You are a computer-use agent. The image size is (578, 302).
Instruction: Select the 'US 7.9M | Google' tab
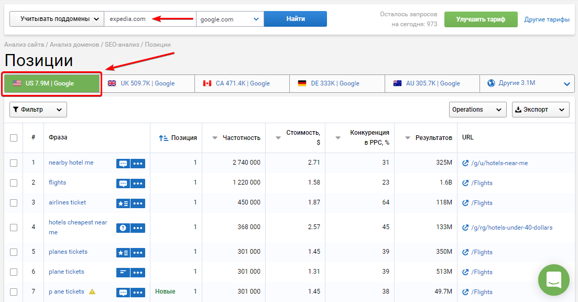(52, 83)
